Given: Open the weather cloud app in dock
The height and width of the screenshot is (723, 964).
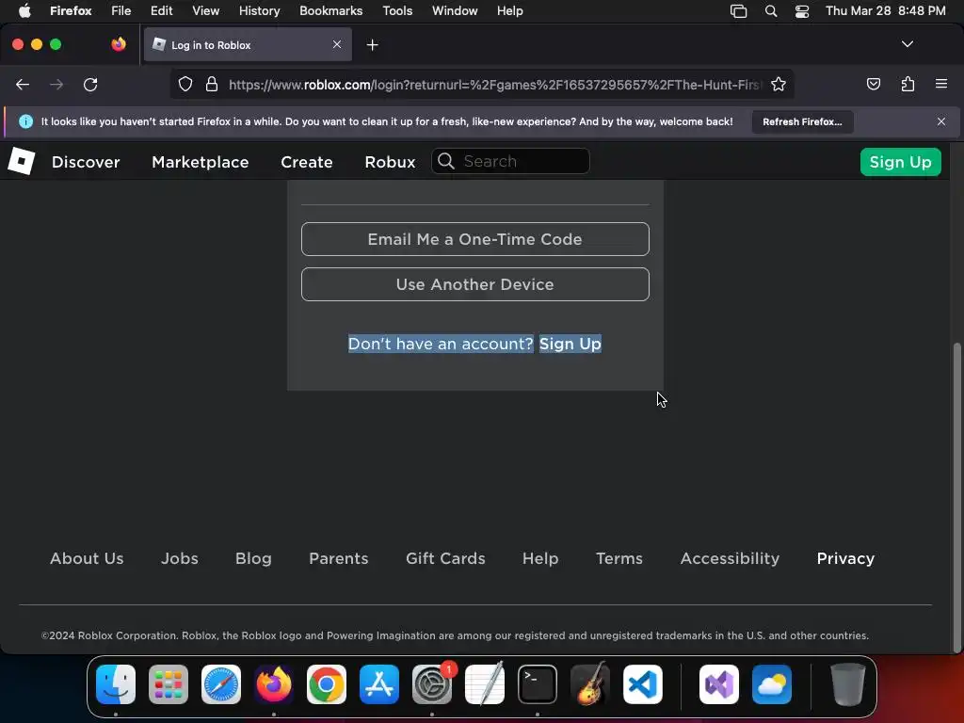Looking at the screenshot, I should (772, 684).
